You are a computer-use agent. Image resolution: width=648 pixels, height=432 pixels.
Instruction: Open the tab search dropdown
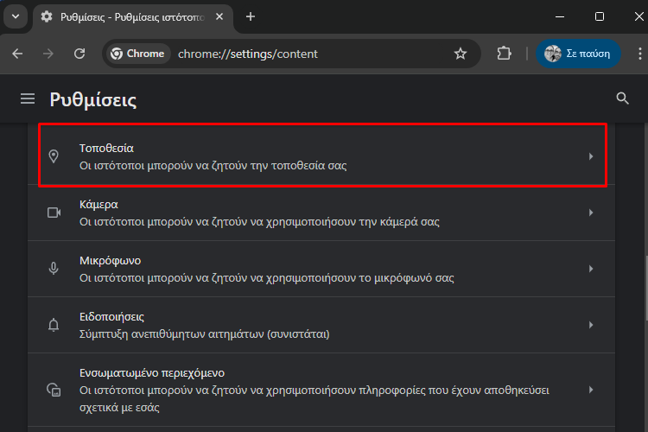(16, 16)
